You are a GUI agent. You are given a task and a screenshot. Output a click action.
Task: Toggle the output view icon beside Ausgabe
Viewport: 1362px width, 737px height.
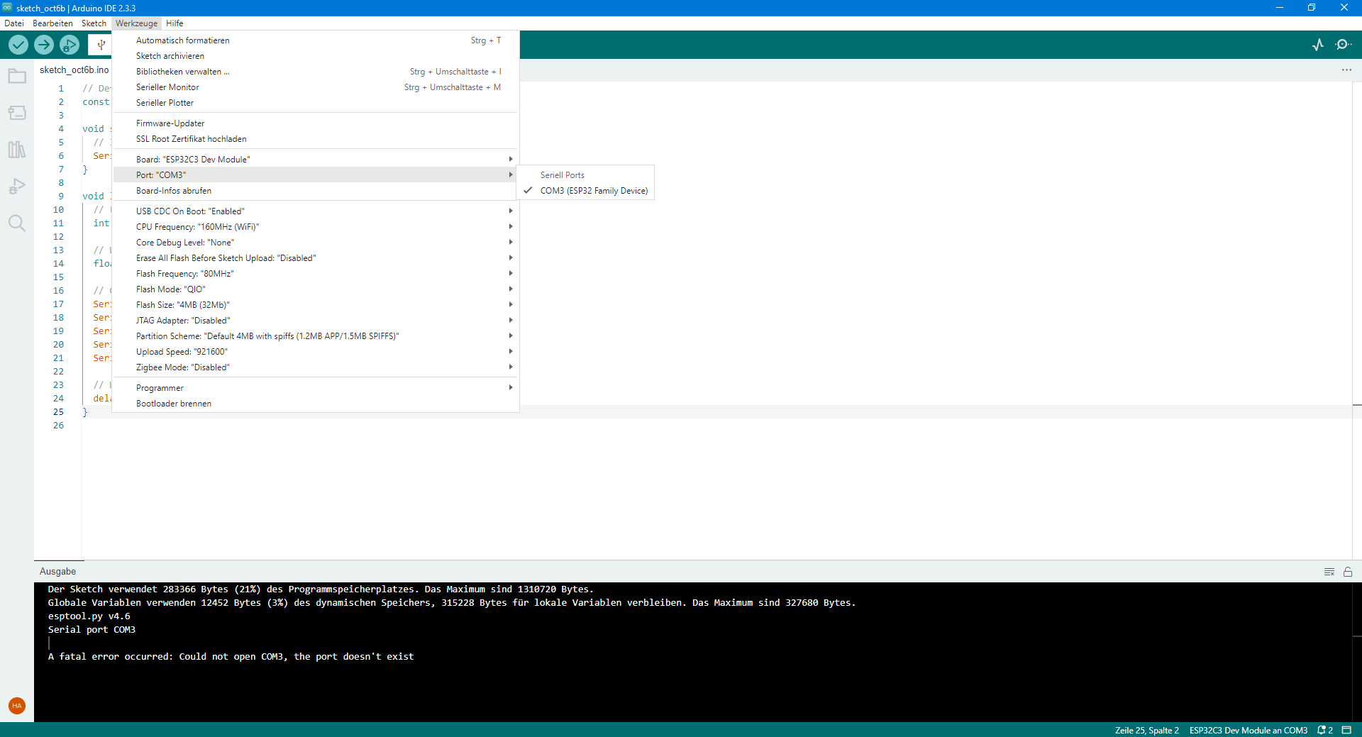(x=1329, y=572)
